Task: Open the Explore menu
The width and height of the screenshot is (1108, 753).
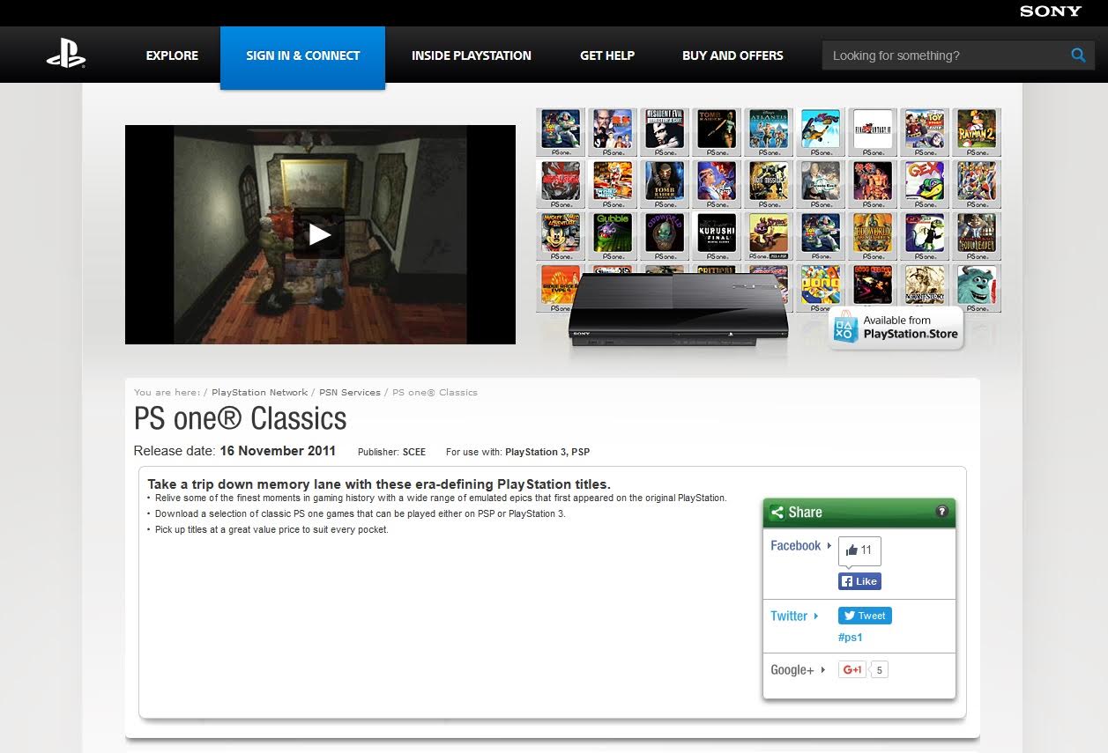Action: coord(172,55)
